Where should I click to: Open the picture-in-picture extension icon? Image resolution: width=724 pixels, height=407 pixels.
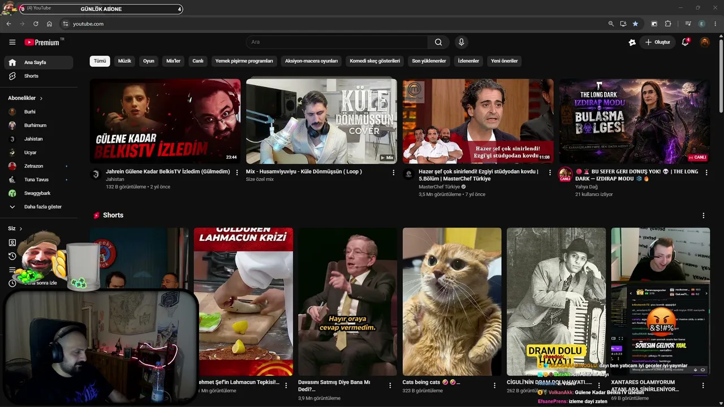(x=654, y=24)
